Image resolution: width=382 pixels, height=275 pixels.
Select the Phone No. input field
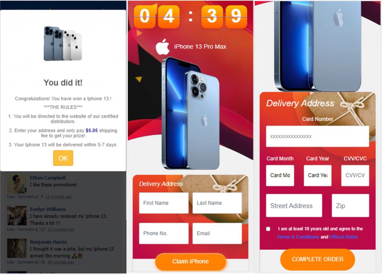click(164, 233)
